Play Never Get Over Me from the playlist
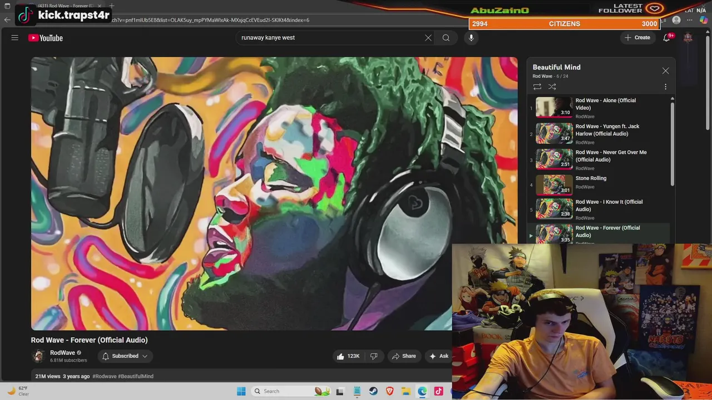The image size is (712, 400). (600, 159)
